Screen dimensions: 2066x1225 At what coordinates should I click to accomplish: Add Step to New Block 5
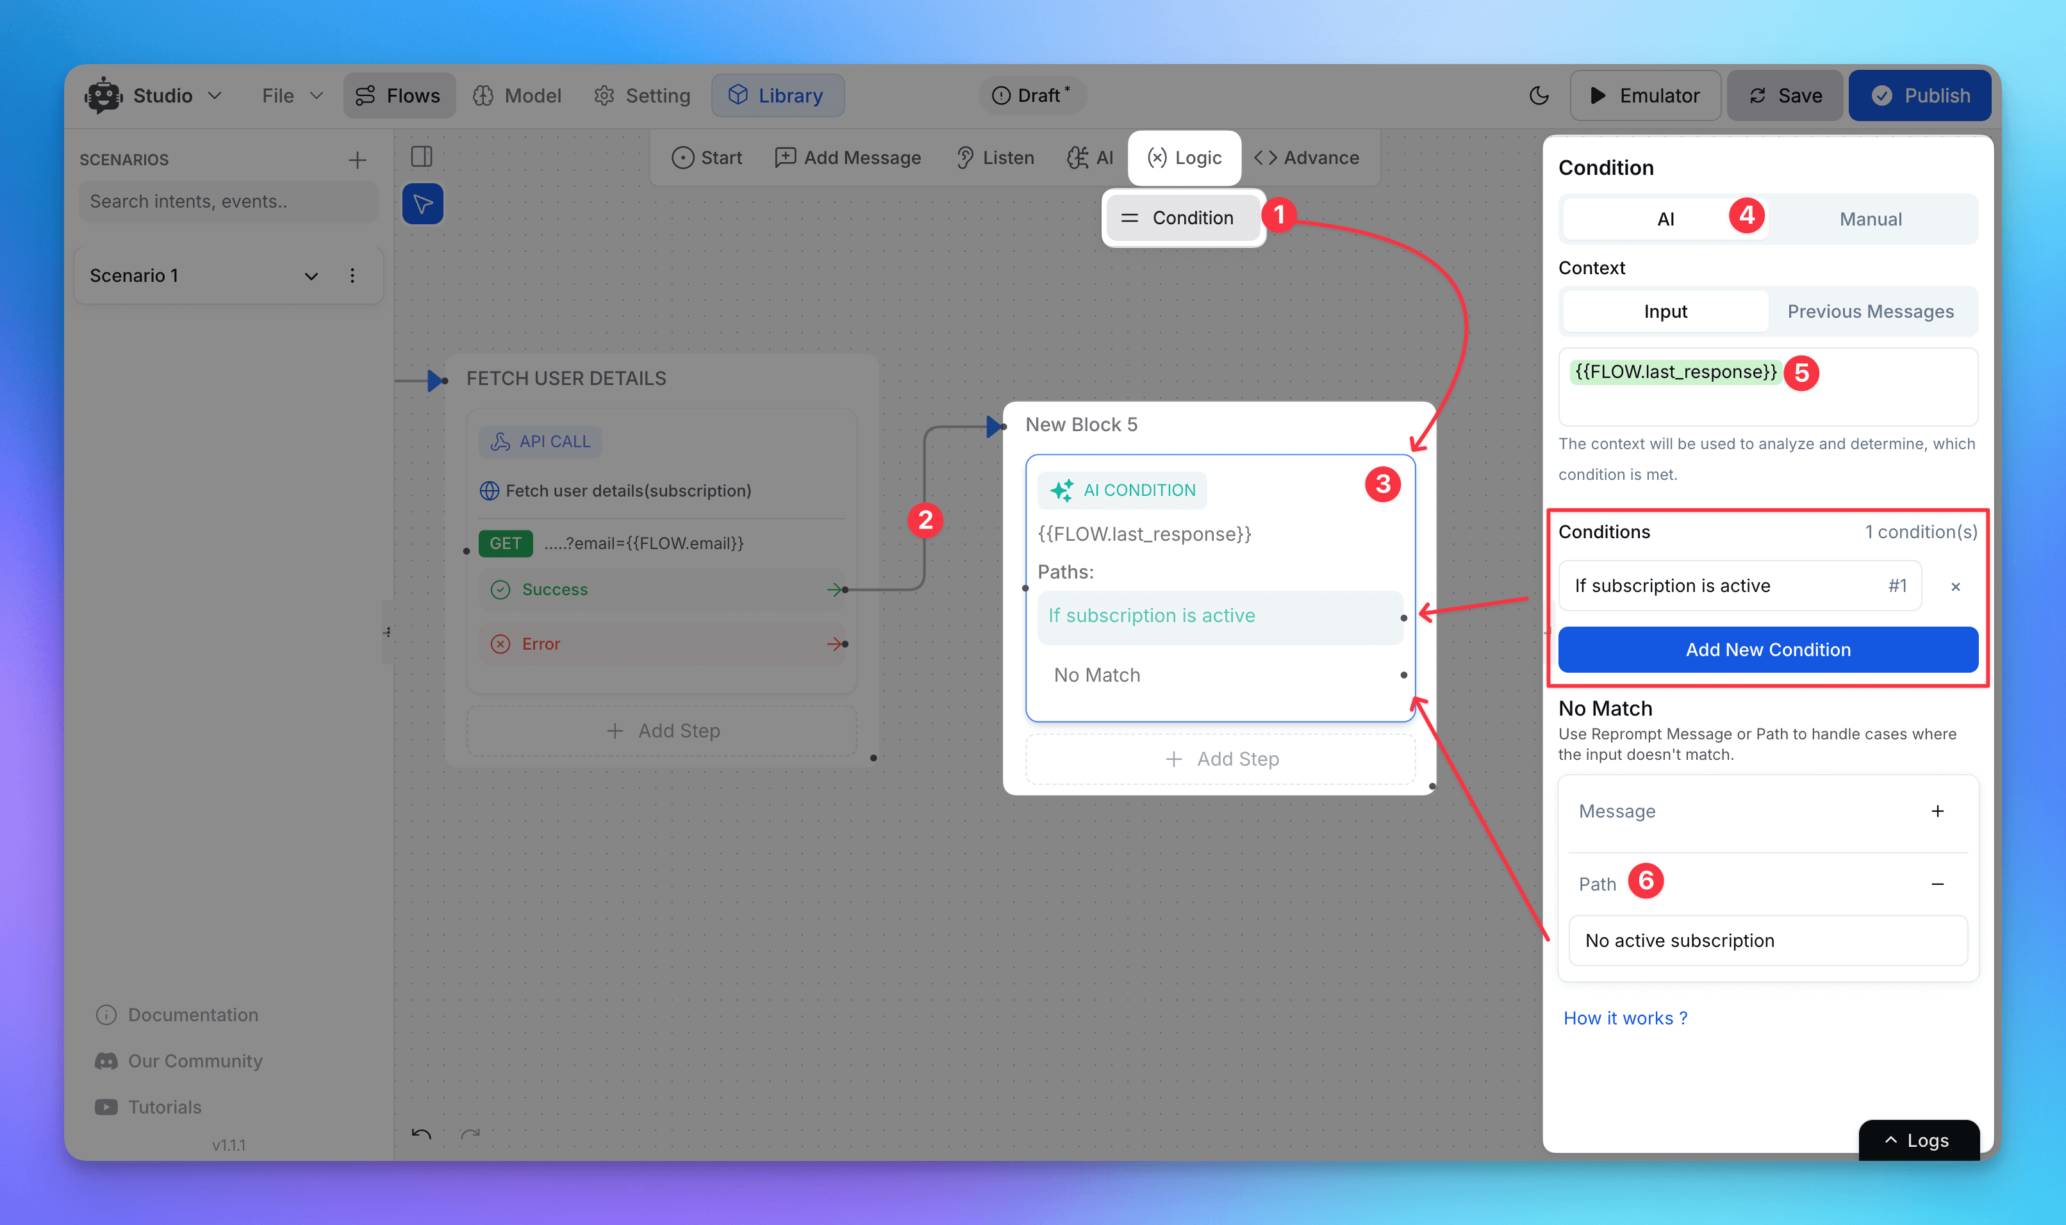pyautogui.click(x=1220, y=759)
